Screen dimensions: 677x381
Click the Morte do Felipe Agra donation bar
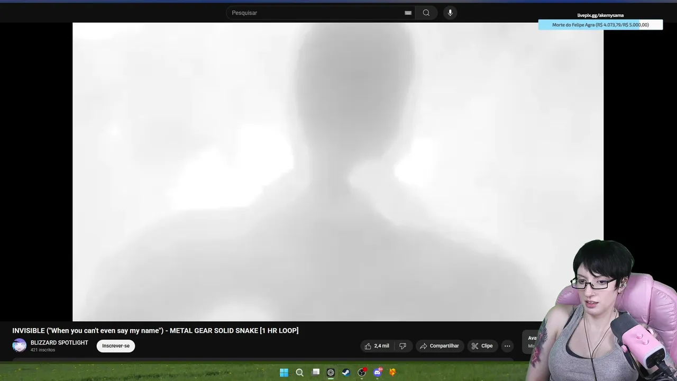point(600,25)
